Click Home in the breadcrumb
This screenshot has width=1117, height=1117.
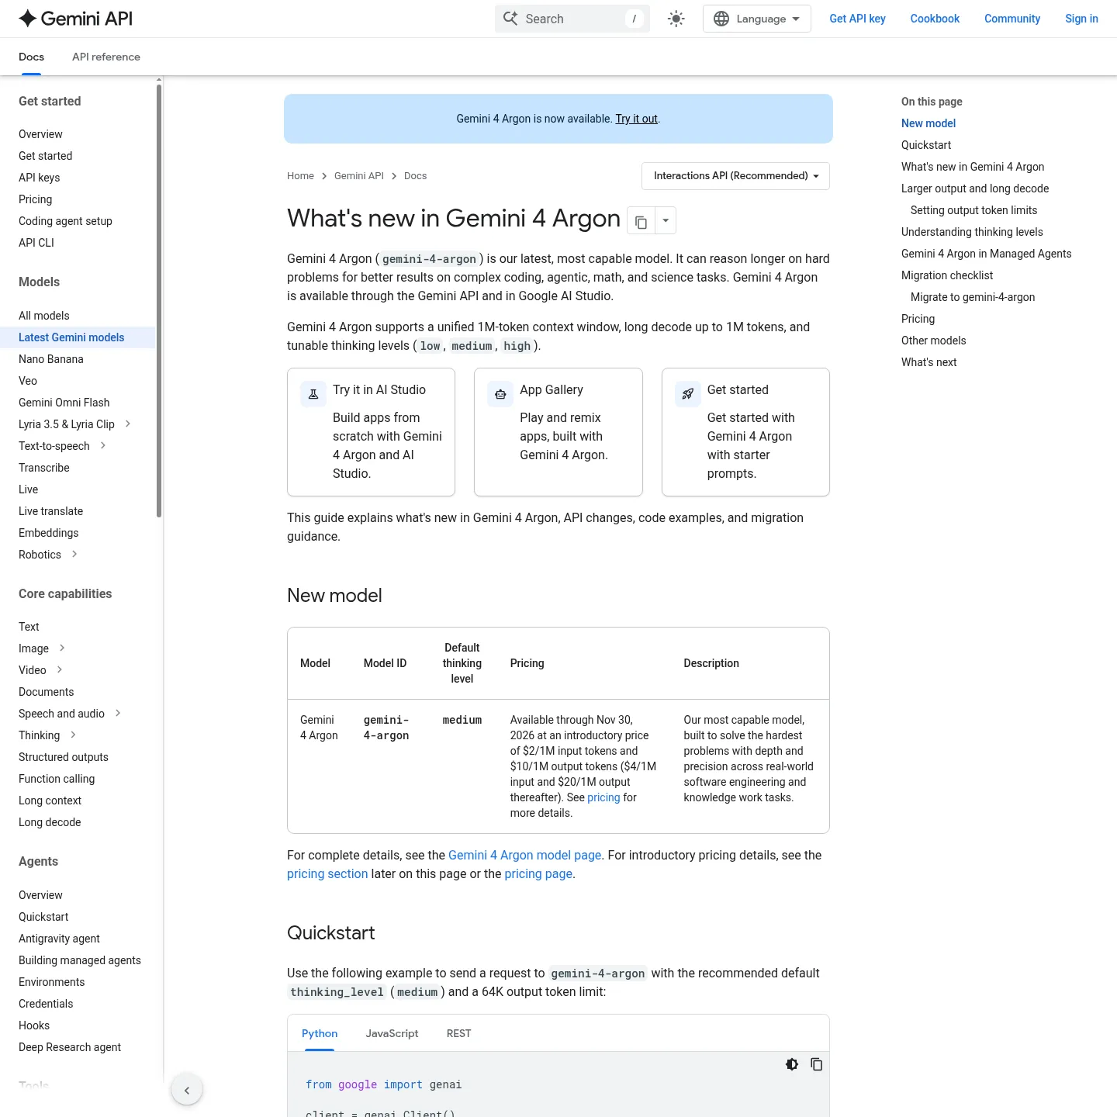tap(300, 176)
